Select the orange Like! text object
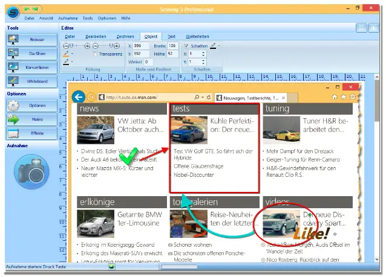This screenshot has width=386, height=277. click(312, 234)
